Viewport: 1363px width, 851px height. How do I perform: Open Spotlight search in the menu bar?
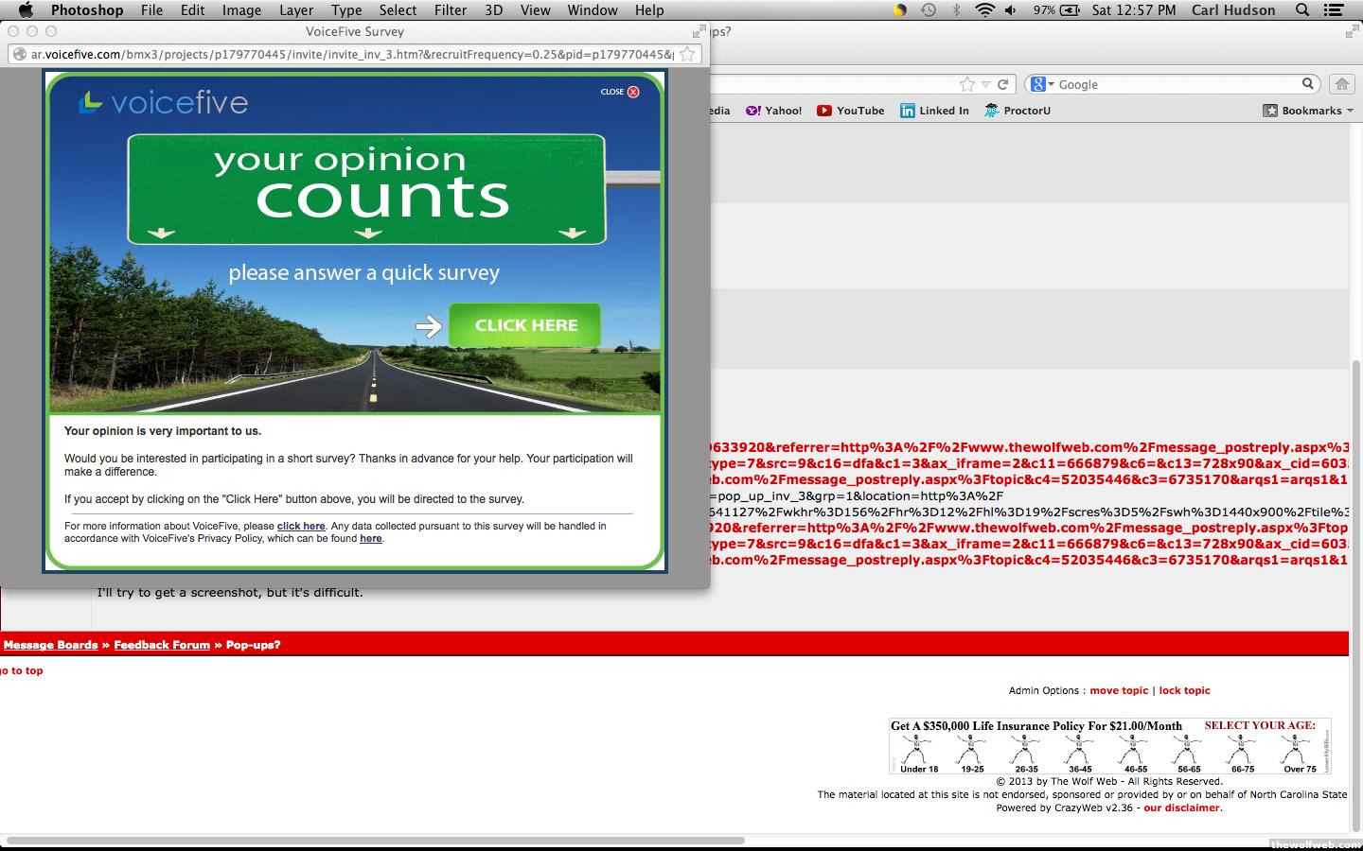point(1302,10)
